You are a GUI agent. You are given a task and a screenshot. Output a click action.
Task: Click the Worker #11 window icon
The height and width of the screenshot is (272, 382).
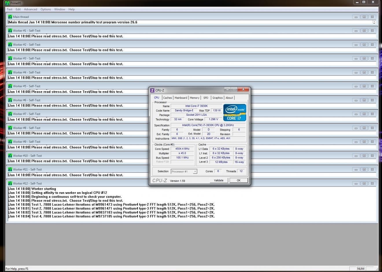[10, 169]
